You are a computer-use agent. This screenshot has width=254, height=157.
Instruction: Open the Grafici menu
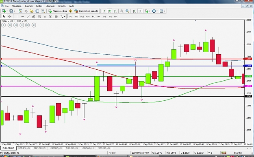click(39, 6)
